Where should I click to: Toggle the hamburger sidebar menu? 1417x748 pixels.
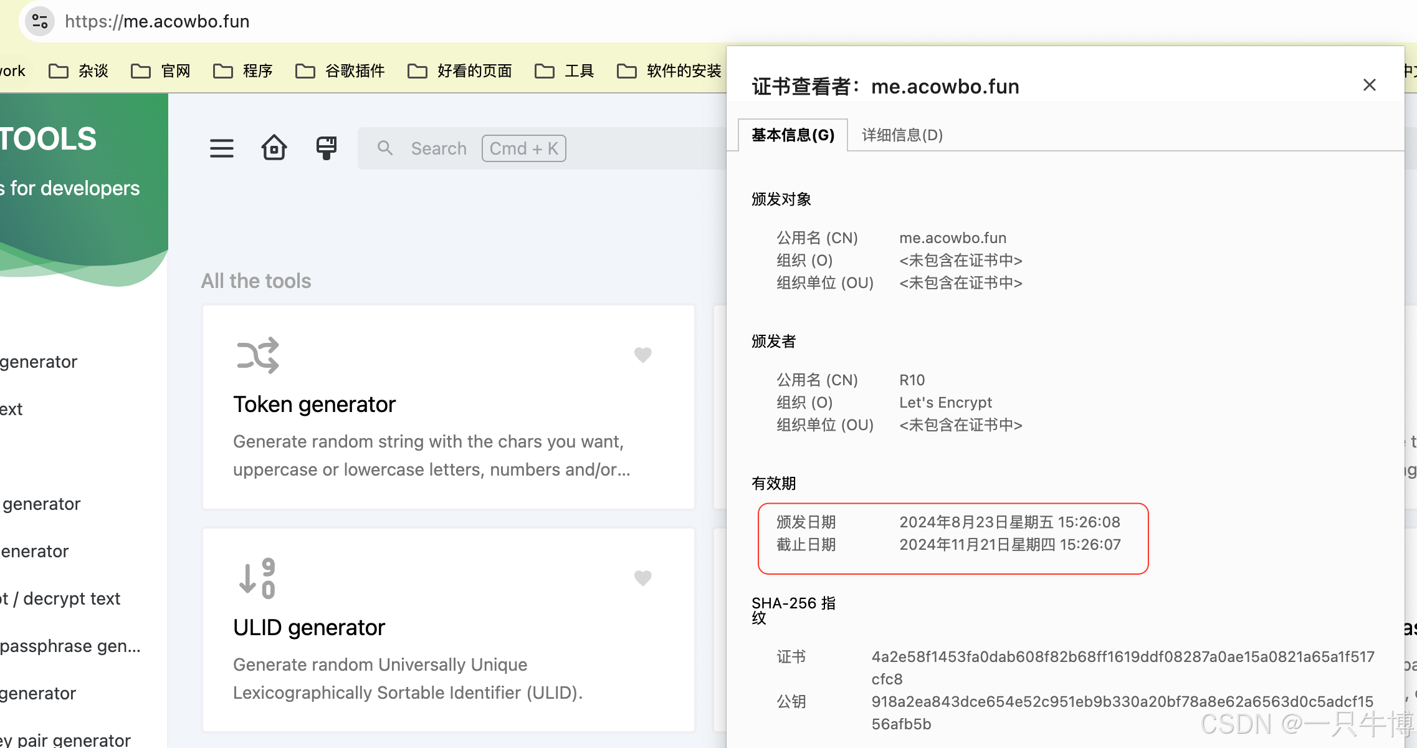(x=221, y=148)
